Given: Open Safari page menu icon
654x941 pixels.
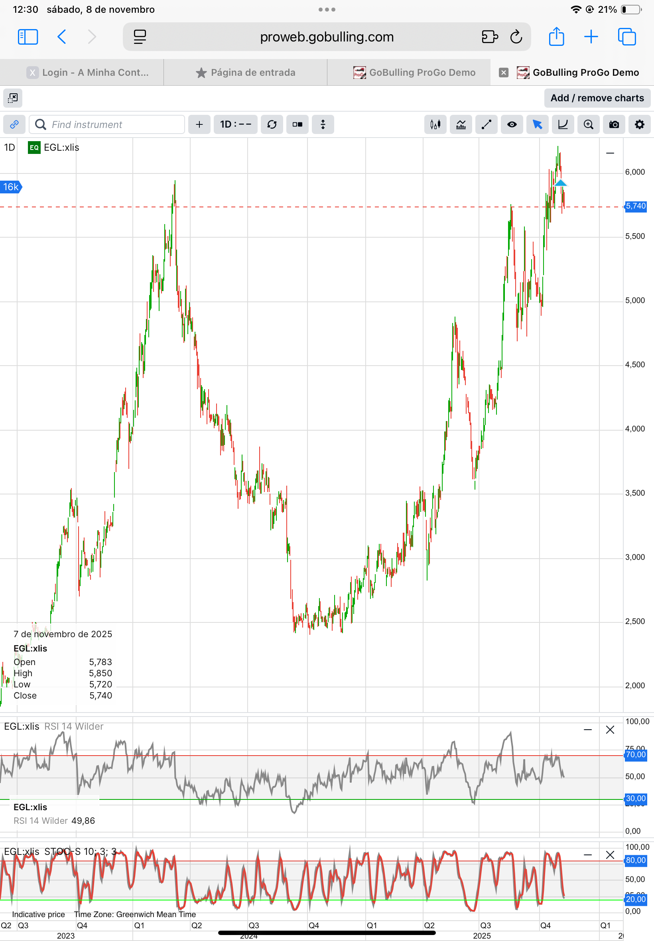Looking at the screenshot, I should [x=140, y=37].
